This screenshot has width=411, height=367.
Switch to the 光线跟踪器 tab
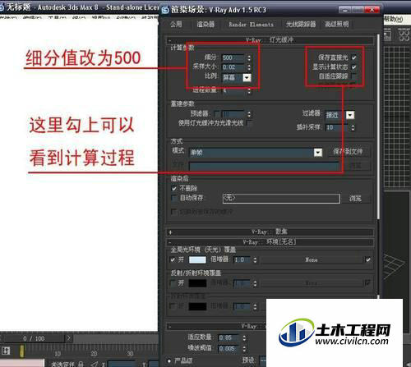click(301, 24)
